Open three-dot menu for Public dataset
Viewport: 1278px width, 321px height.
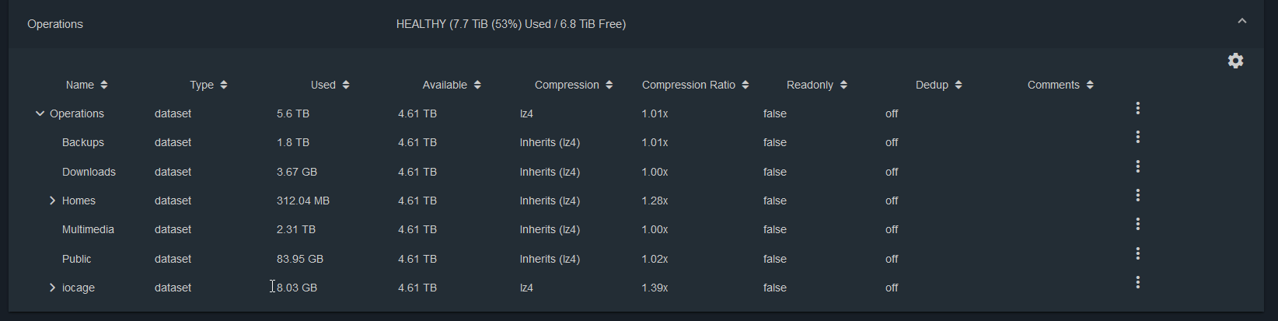pos(1137,253)
